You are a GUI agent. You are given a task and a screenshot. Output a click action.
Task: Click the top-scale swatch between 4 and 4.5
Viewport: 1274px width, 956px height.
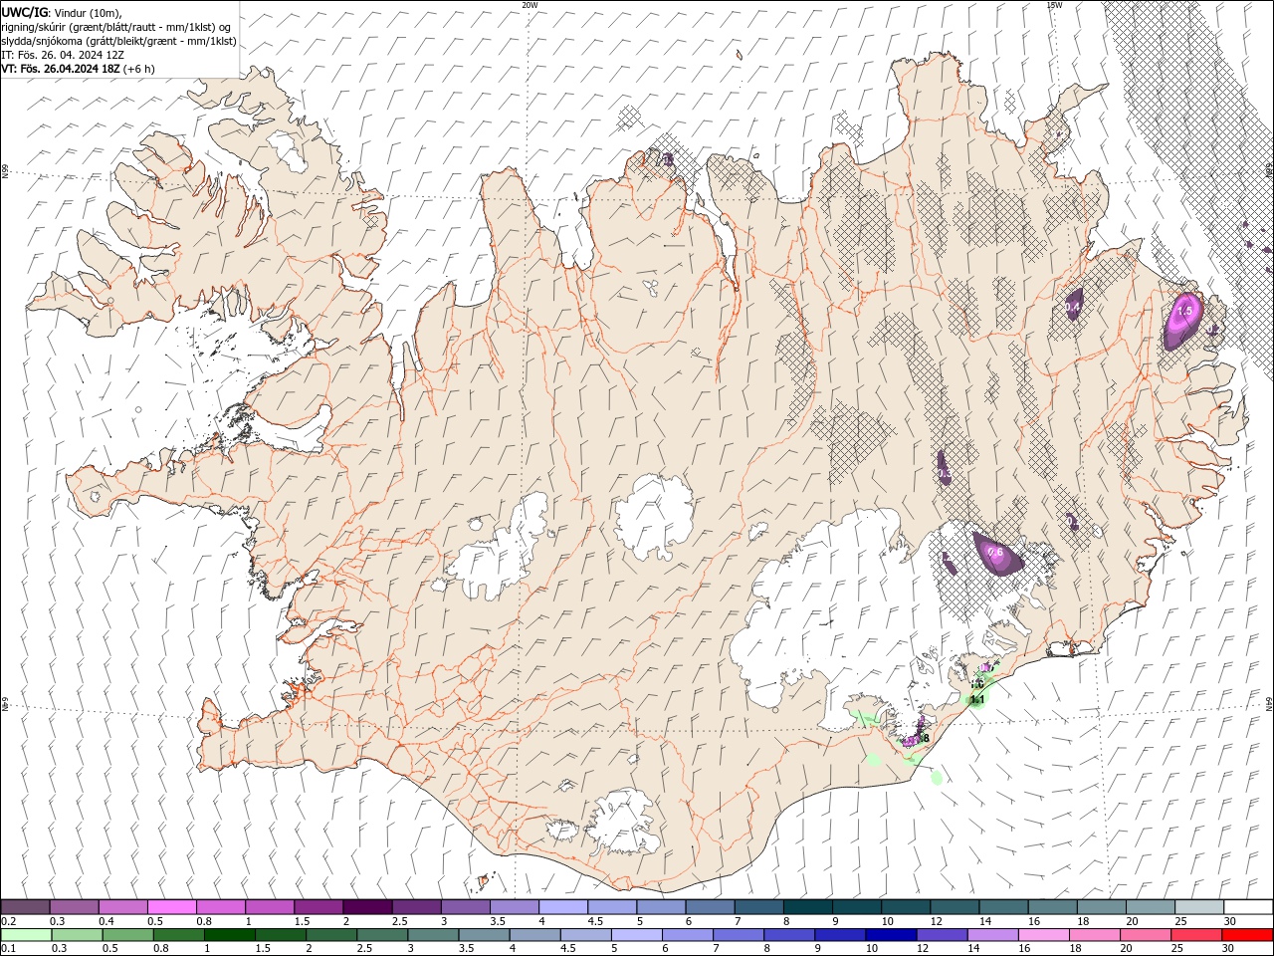click(x=563, y=906)
